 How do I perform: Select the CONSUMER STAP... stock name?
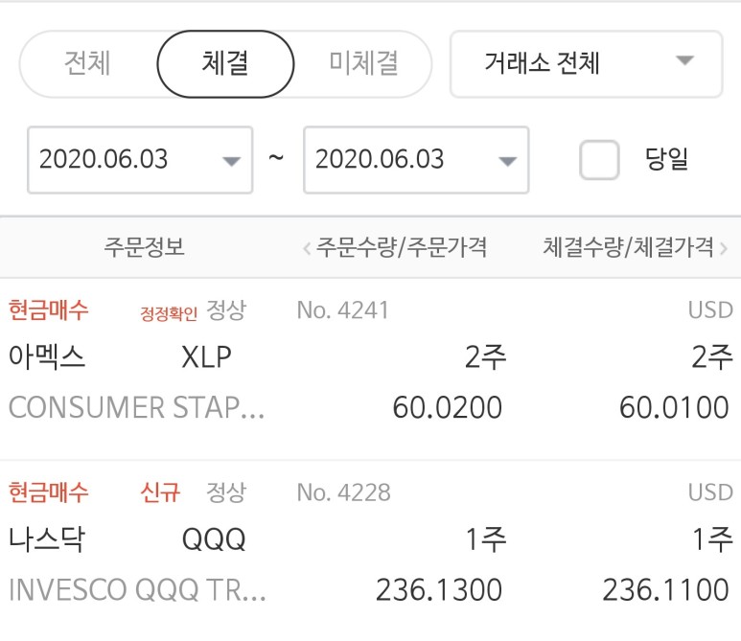coord(136,407)
